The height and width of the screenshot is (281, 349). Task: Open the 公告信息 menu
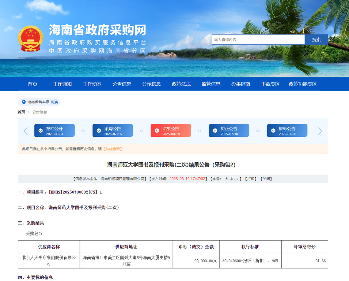(x=122, y=84)
